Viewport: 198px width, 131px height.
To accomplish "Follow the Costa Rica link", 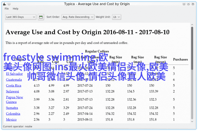I will tap(14, 85).
